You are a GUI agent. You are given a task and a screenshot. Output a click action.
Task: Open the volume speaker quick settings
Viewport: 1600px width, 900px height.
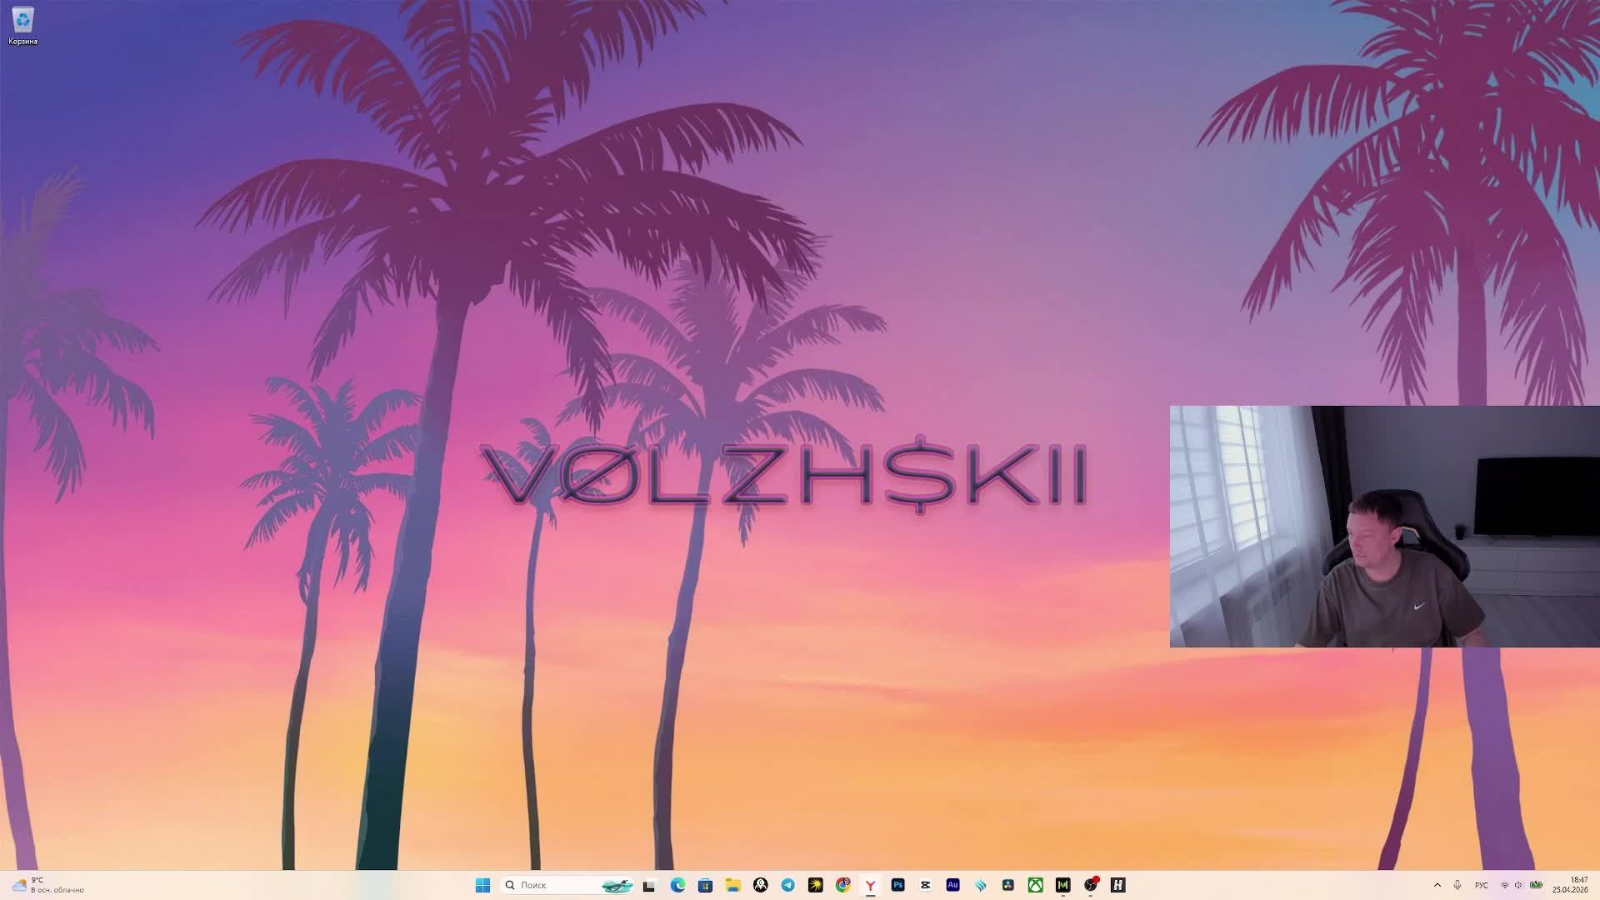(x=1519, y=885)
